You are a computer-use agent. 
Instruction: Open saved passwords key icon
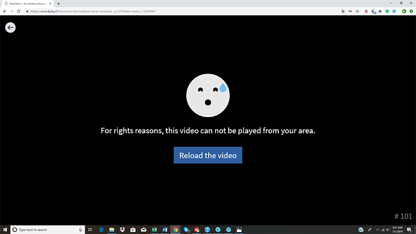tap(351, 11)
